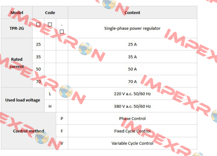Click the TPR-2G model cell
This screenshot has width=217, height=156.
coord(17,28)
